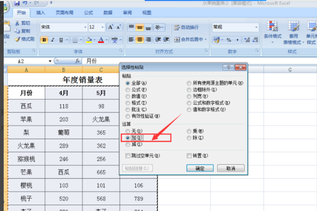The height and width of the screenshot is (211, 317).
Task: Increase font size with large A
Action: coord(110,27)
